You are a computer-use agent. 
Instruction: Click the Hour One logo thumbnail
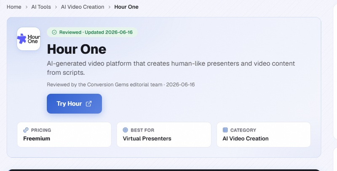click(29, 39)
